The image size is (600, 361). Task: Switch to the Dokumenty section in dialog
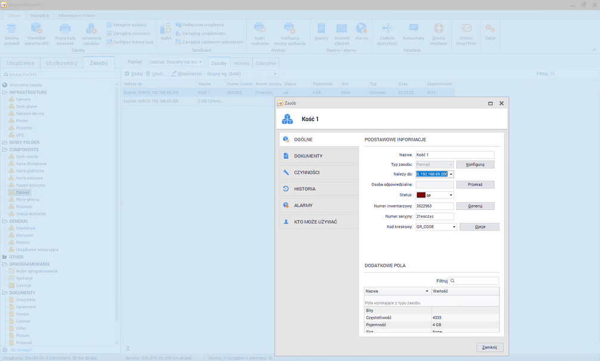pos(308,156)
